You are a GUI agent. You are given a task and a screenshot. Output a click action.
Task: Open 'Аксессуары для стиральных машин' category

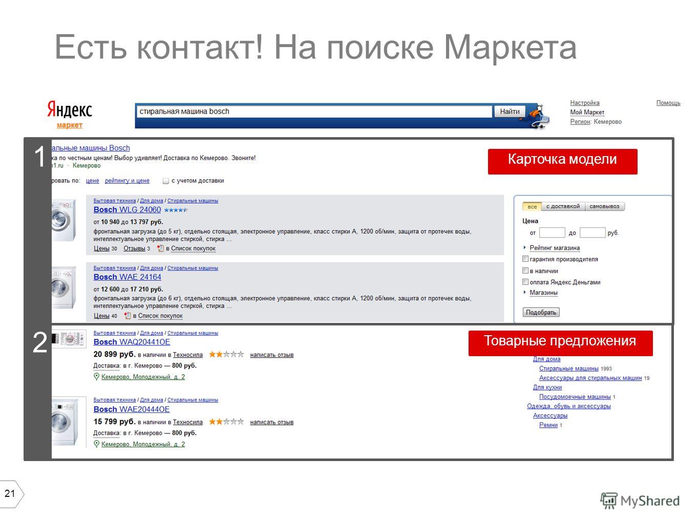pyautogui.click(x=590, y=378)
